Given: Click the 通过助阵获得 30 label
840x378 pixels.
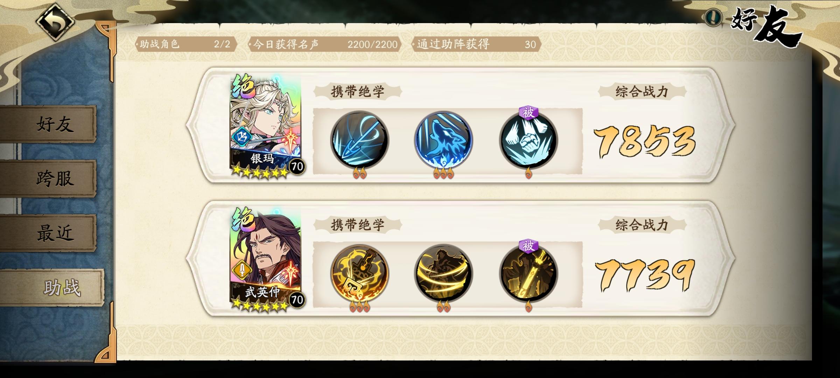Looking at the screenshot, I should tap(477, 44).
